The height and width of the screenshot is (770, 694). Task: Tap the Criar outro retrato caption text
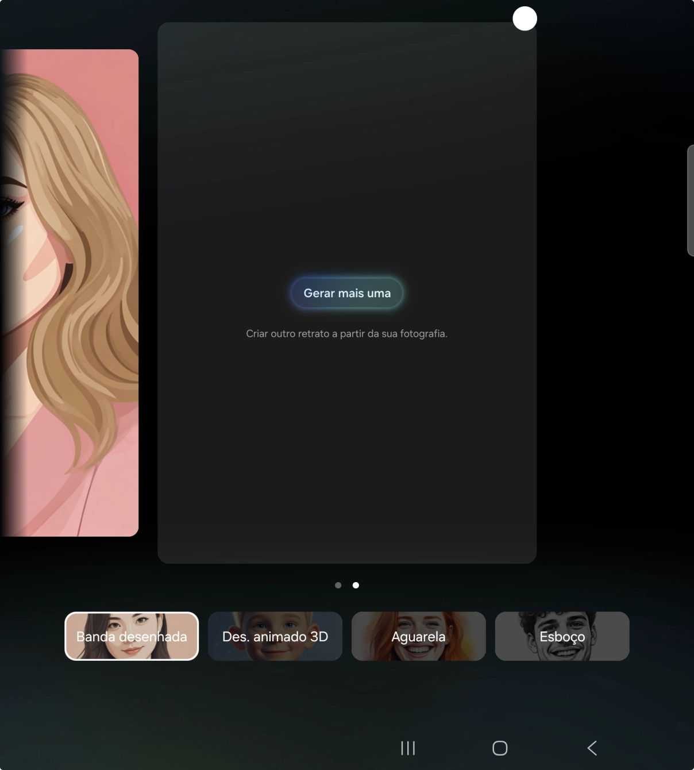pos(346,334)
